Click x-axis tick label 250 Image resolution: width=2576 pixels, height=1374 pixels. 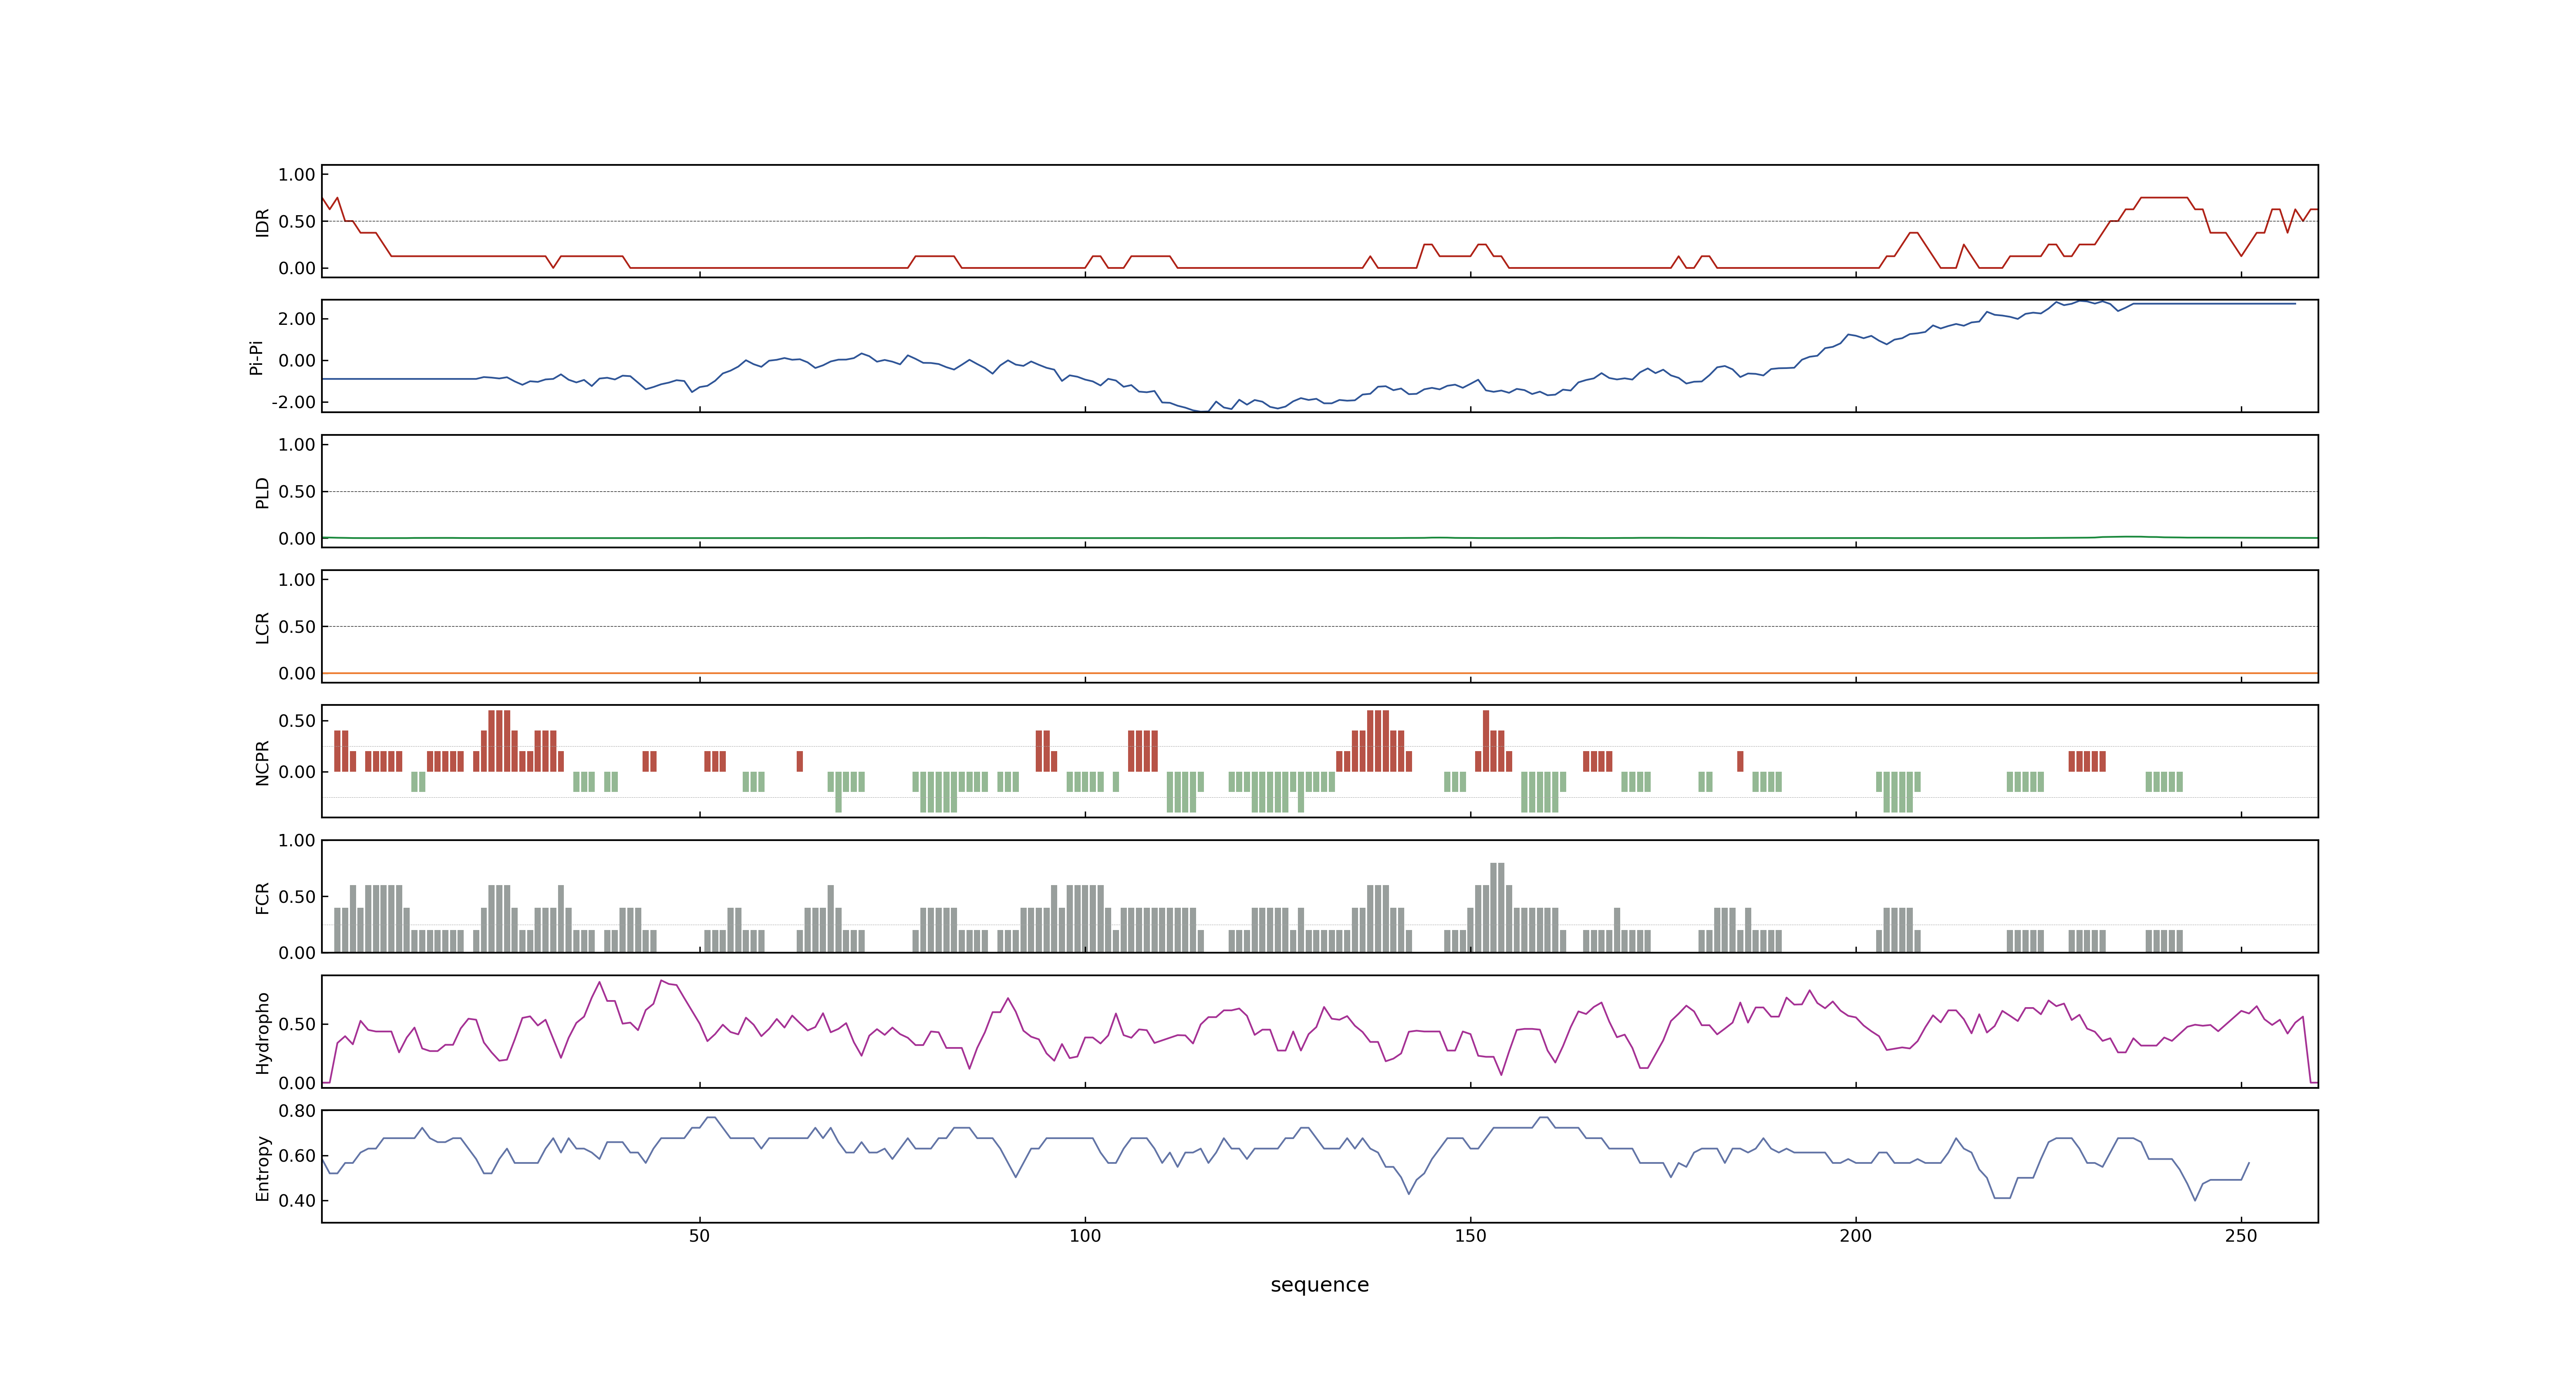pos(2241,1236)
